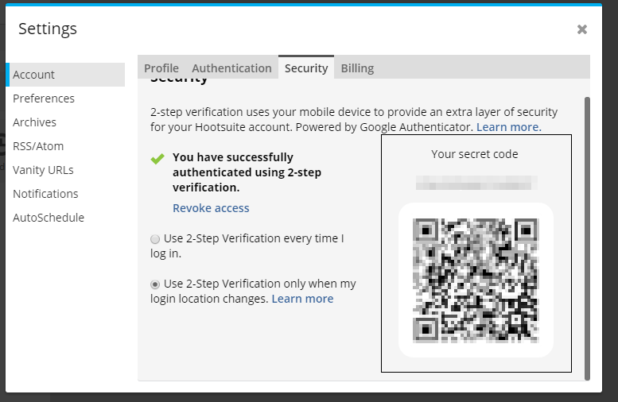Open Preferences settings section
This screenshot has height=402, width=618.
pos(44,99)
